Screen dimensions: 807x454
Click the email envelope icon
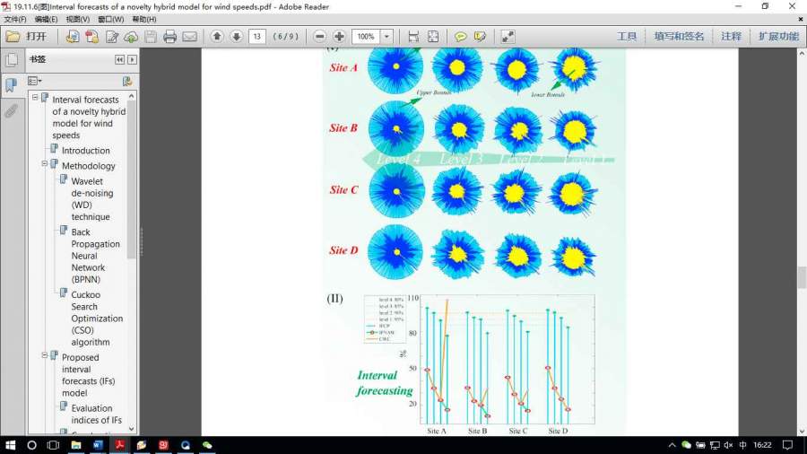(189, 37)
